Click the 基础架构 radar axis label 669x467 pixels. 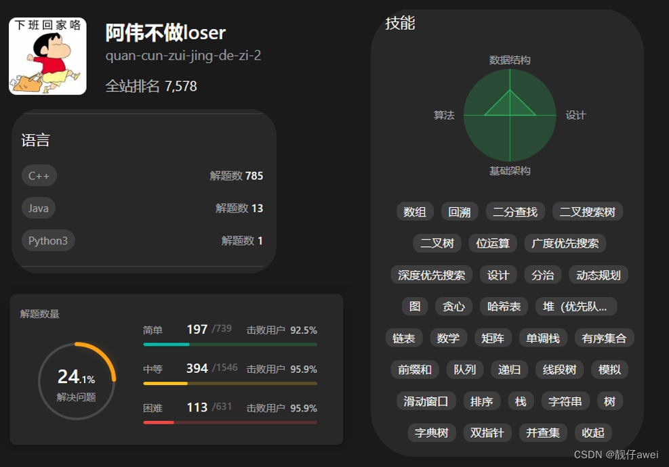(510, 171)
